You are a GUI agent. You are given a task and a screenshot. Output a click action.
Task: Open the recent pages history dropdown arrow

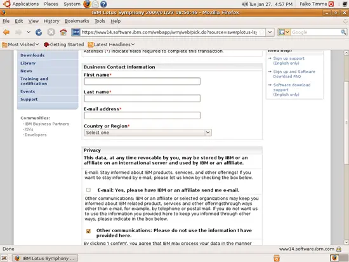29,32
